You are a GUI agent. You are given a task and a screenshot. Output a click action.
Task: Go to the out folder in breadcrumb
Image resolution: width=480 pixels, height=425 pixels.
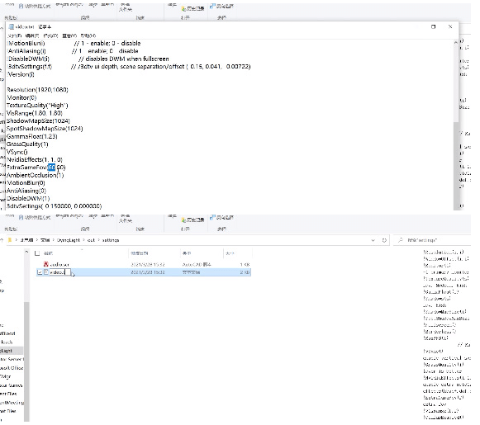click(x=91, y=240)
